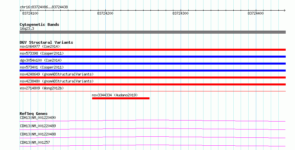Click the nsv1064977 (Coe2014) label
Viewport: 295px width, 150px height.
point(40,46)
